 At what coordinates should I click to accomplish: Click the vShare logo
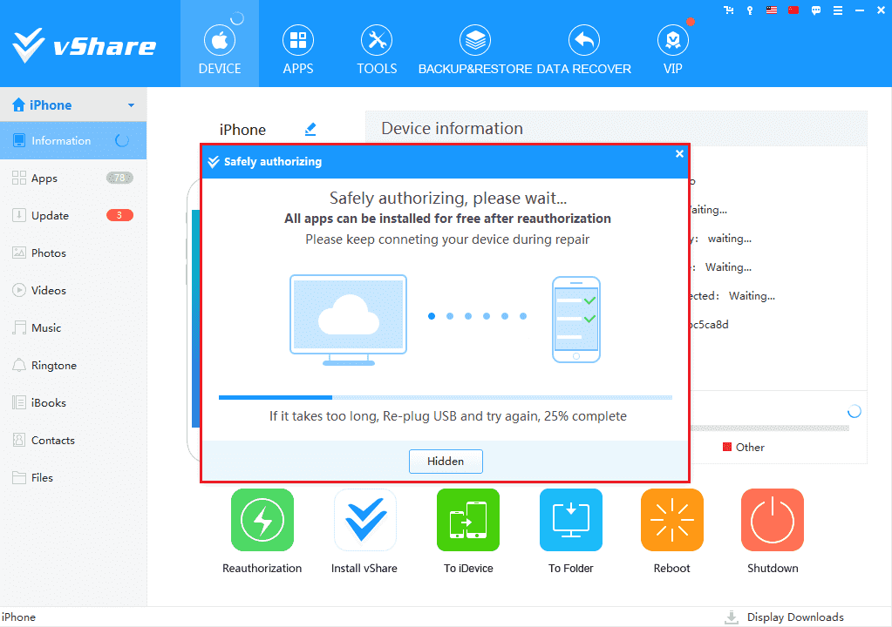coord(84,45)
